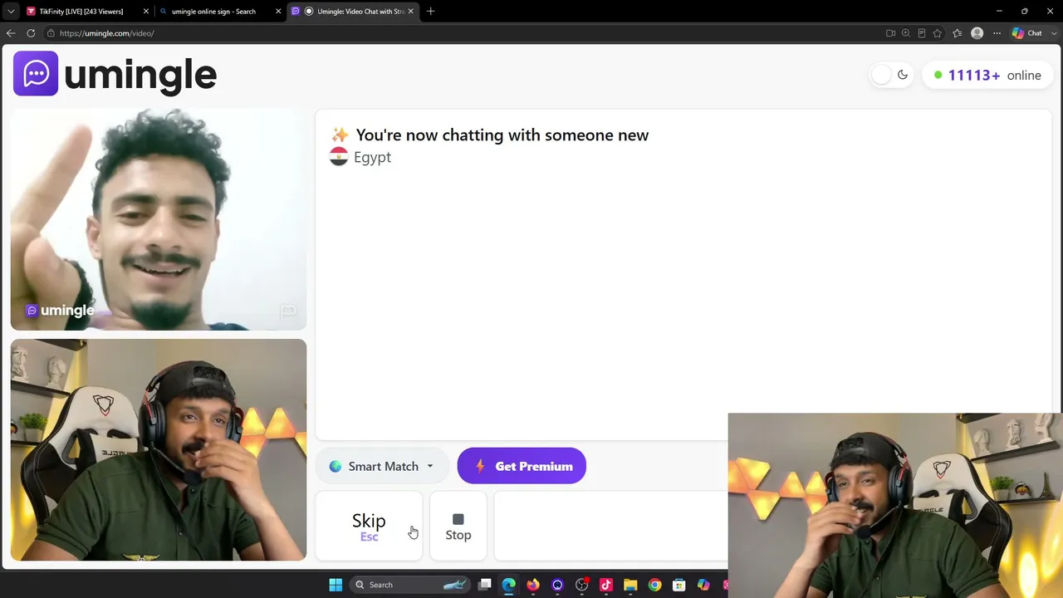This screenshot has width=1063, height=598.
Task: Toggle the dark mode switch
Action: 891,75
